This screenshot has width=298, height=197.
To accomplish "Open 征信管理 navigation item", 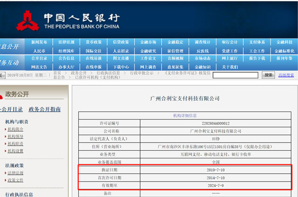I will (x=176, y=51).
